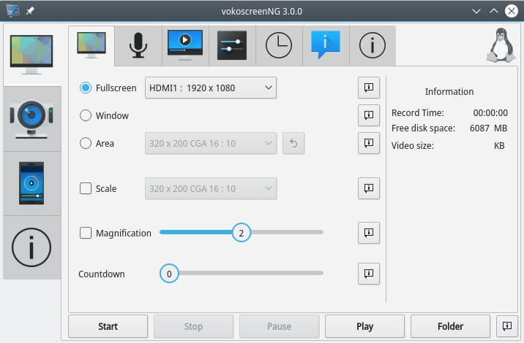Show help for the Scale option
The height and width of the screenshot is (343, 524).
369,188
